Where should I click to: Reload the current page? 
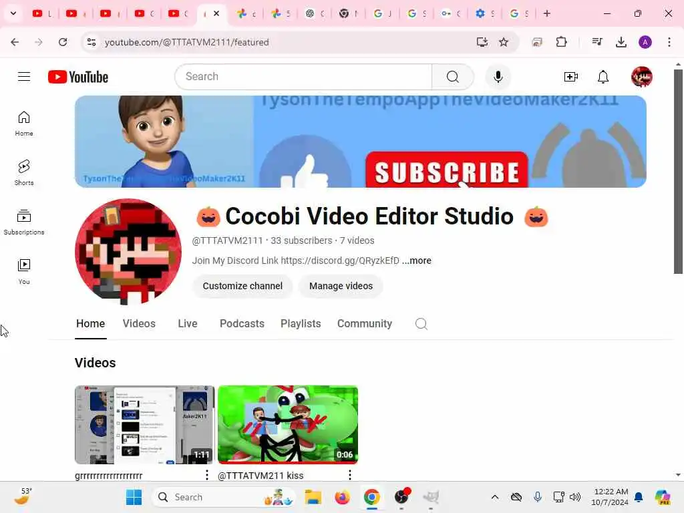point(63,42)
